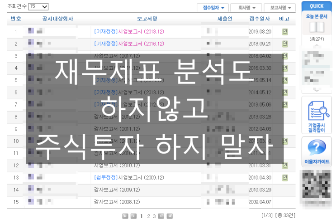Open 기업공시 길라잡이 guide
The height and width of the screenshot is (224, 336).
tap(317, 115)
